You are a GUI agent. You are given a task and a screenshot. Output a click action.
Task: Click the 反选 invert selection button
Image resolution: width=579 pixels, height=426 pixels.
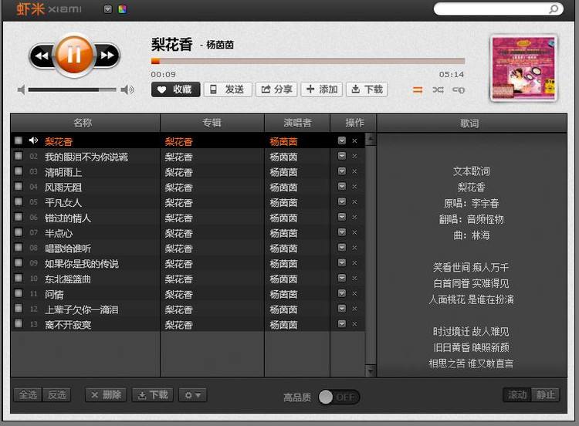57,395
